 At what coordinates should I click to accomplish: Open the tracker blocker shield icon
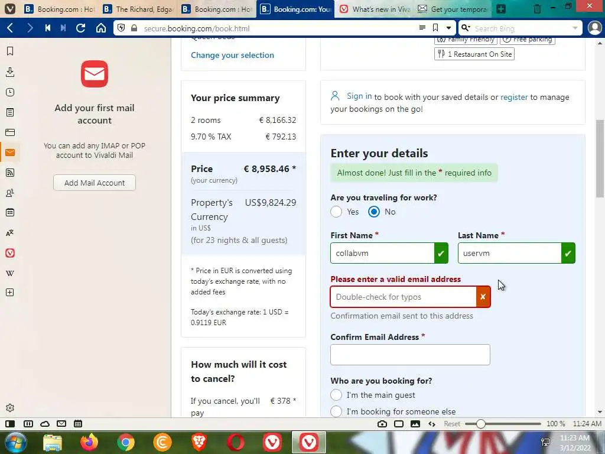click(x=121, y=28)
